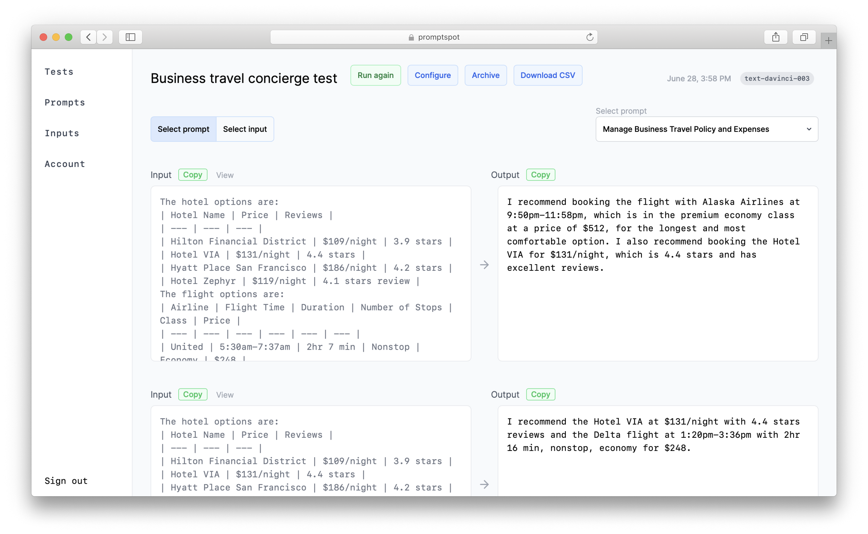The height and width of the screenshot is (534, 868).
Task: View the first Input details
Action: tap(224, 175)
